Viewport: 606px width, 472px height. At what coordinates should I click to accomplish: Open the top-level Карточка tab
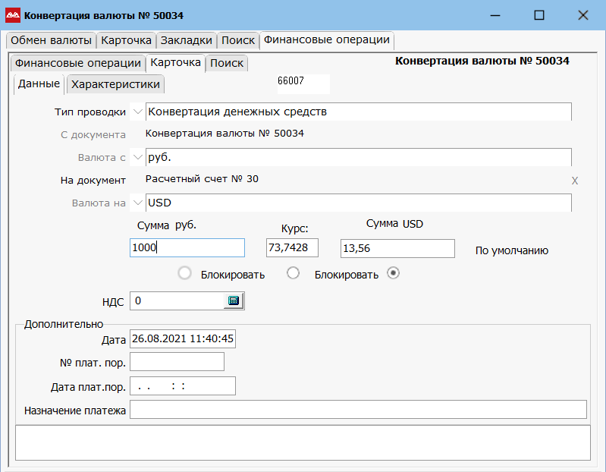(x=126, y=40)
